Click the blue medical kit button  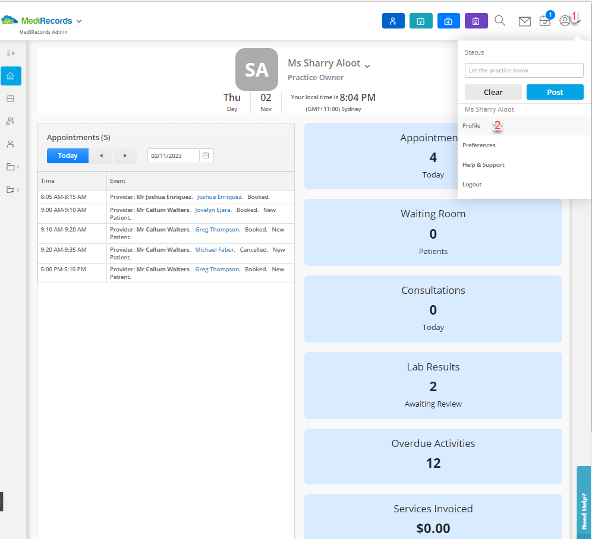(x=449, y=21)
